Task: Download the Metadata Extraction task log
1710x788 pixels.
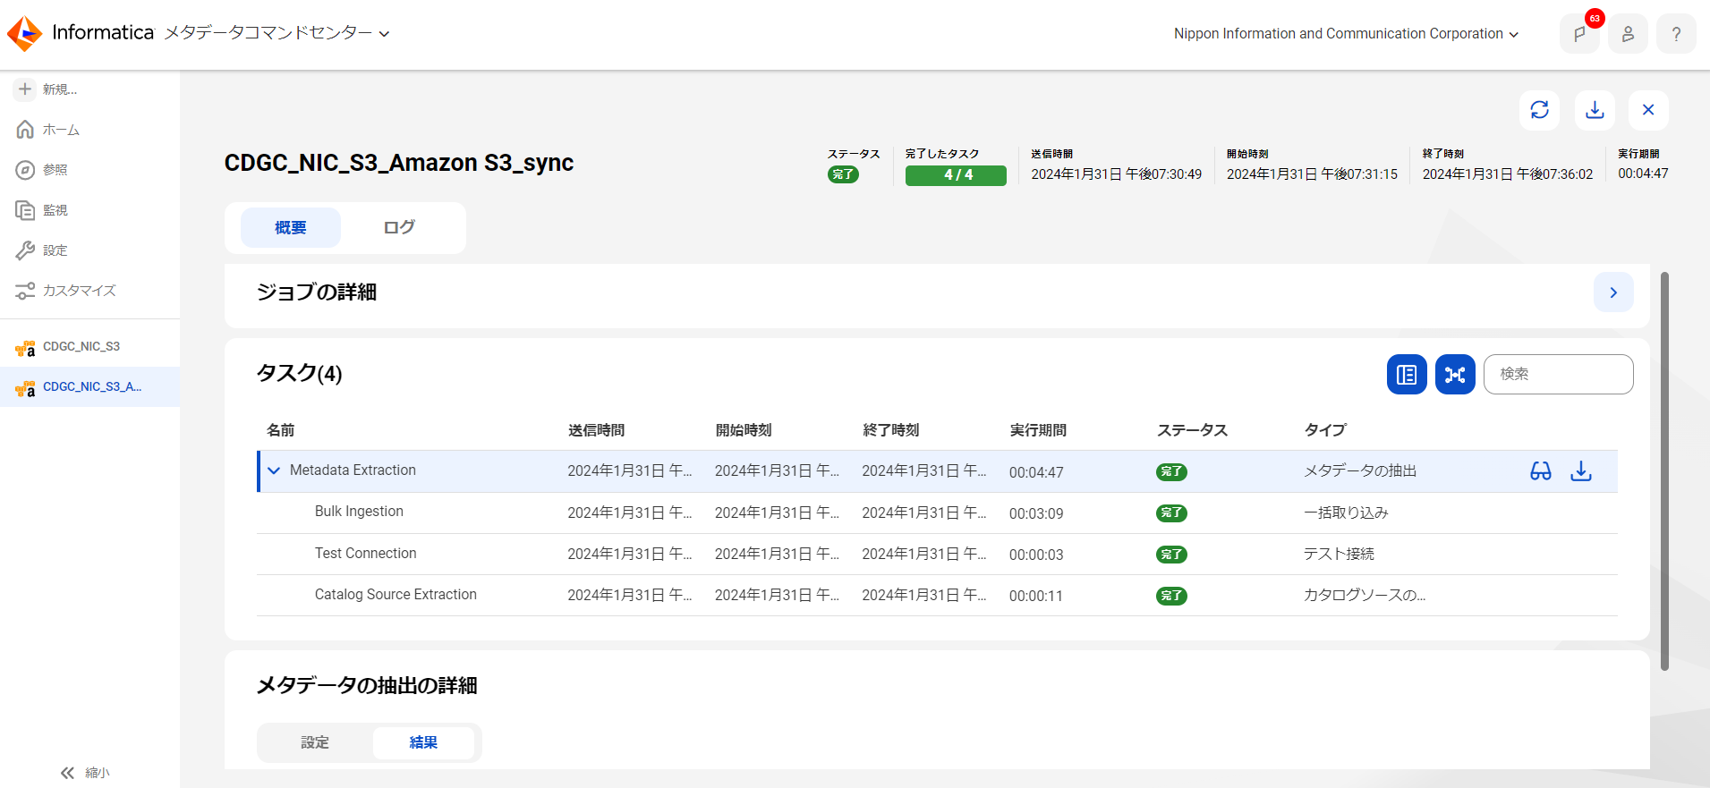Action: tap(1581, 471)
